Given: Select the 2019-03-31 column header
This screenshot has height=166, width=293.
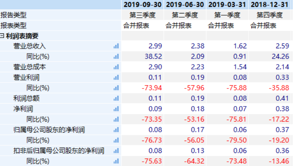Looking at the screenshot, I should [227, 5].
